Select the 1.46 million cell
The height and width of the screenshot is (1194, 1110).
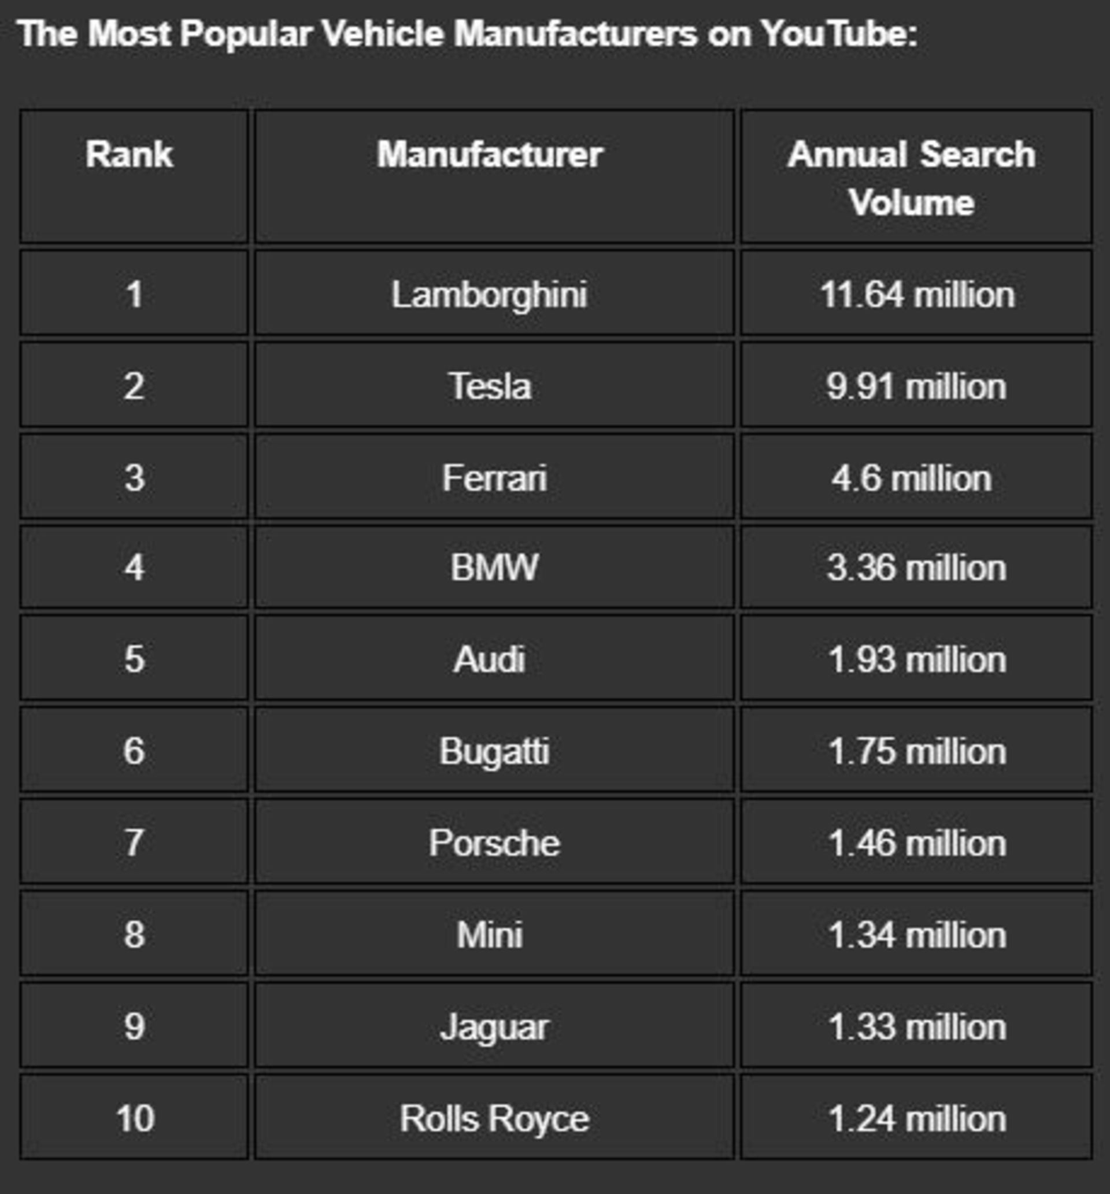click(x=916, y=843)
